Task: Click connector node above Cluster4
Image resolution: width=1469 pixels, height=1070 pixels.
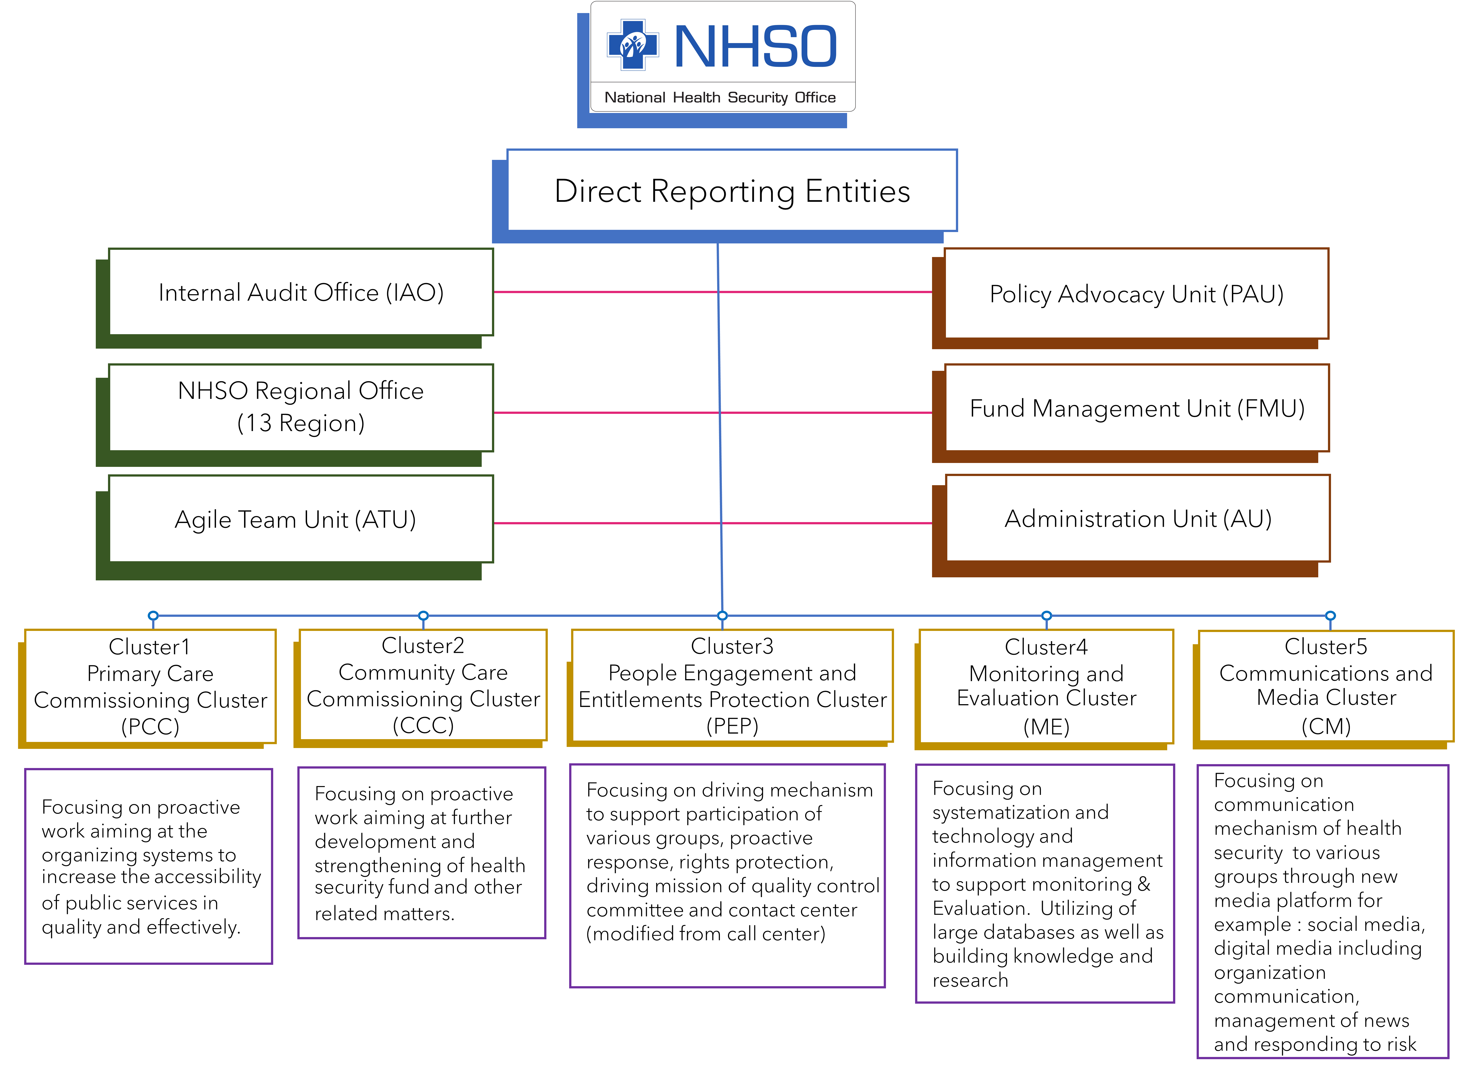Action: (x=1046, y=615)
